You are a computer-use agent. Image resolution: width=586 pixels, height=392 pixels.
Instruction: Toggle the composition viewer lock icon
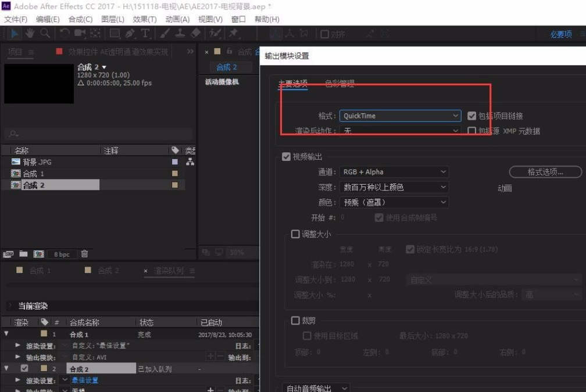(x=230, y=51)
